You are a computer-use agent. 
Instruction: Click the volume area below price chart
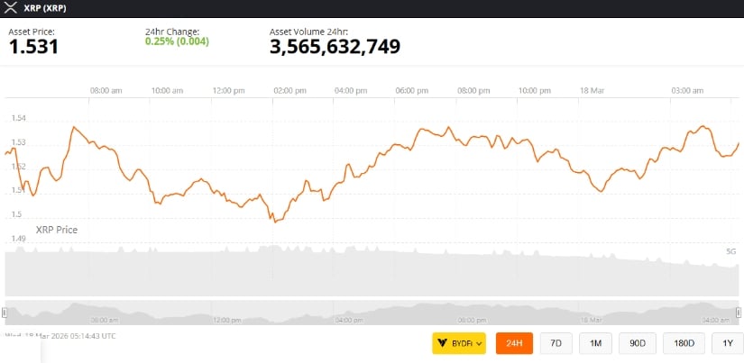tap(361, 270)
